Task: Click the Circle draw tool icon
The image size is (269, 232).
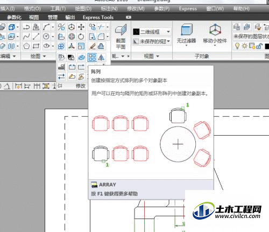Action: [x=46, y=37]
